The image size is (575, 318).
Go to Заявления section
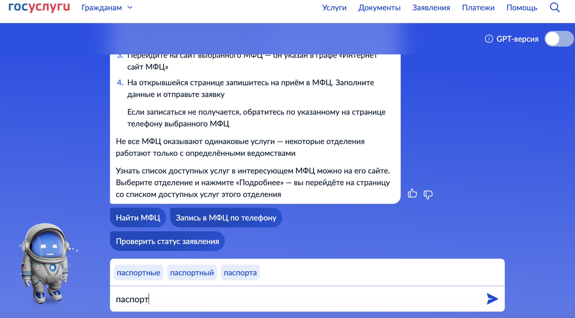click(431, 8)
